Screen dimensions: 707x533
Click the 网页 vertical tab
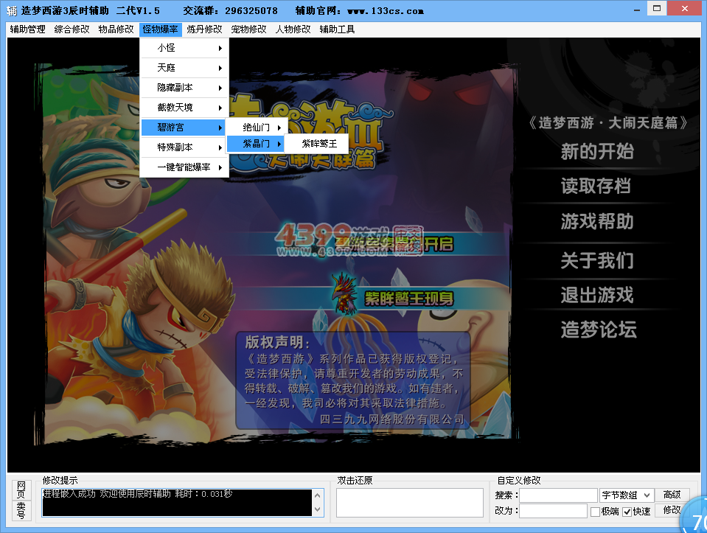click(21, 490)
